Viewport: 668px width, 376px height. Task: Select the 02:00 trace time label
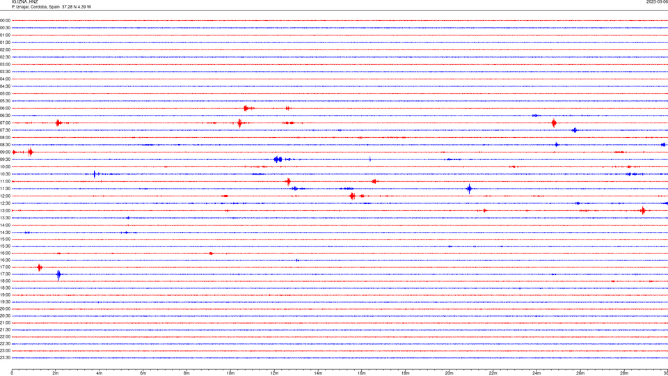pos(5,50)
